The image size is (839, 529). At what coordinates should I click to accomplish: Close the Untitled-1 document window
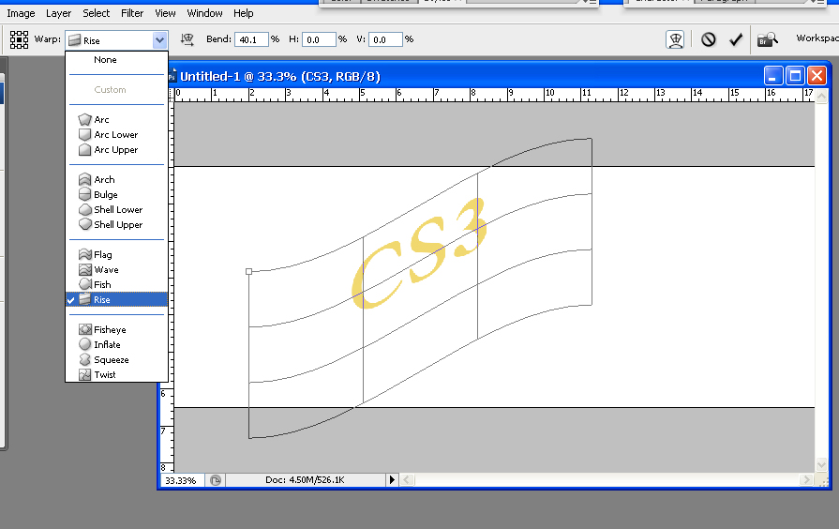pos(817,76)
